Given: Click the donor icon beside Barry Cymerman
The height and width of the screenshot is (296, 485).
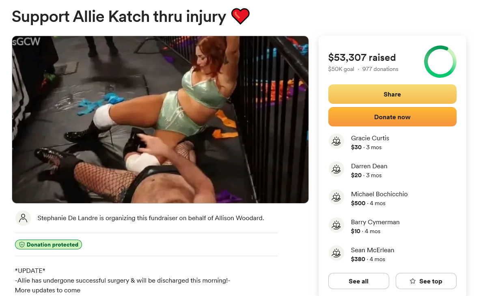Looking at the screenshot, I should 336,225.
